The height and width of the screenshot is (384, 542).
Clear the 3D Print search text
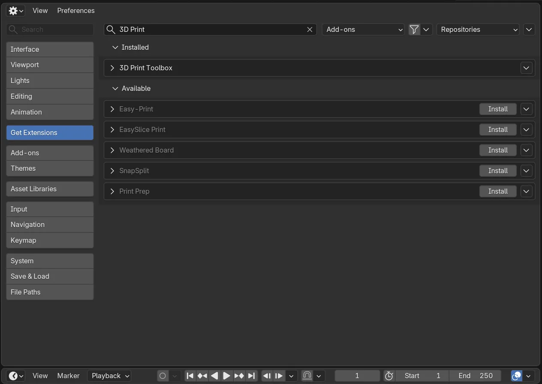pos(310,30)
